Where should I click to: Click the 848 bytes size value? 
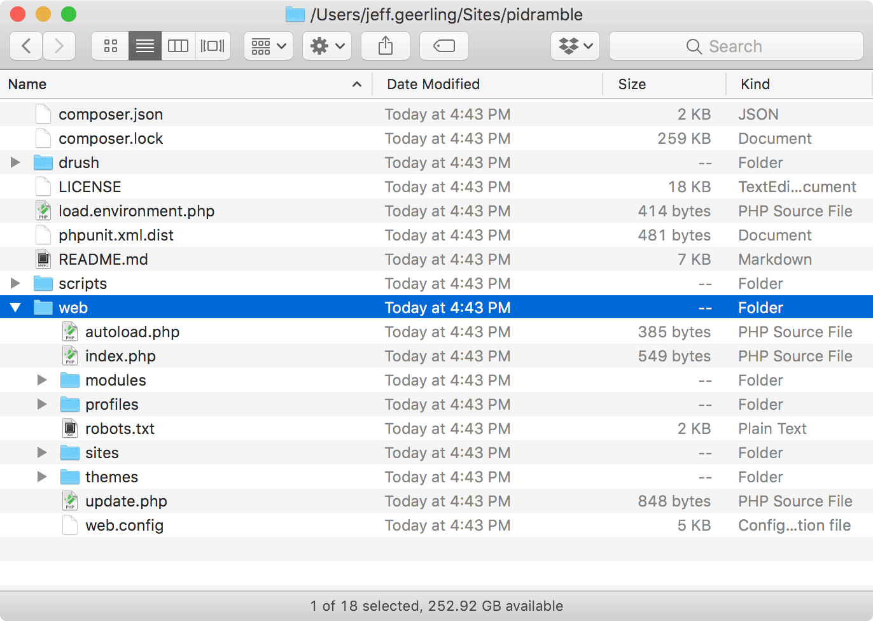coord(674,501)
